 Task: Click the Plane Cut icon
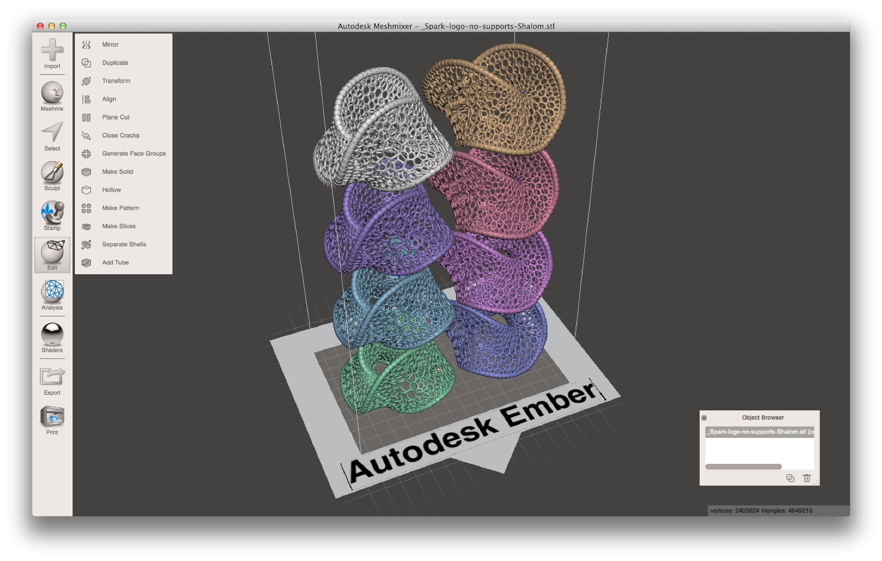click(86, 117)
